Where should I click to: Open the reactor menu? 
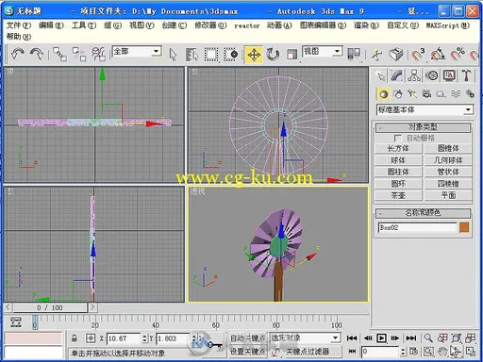pos(247,25)
